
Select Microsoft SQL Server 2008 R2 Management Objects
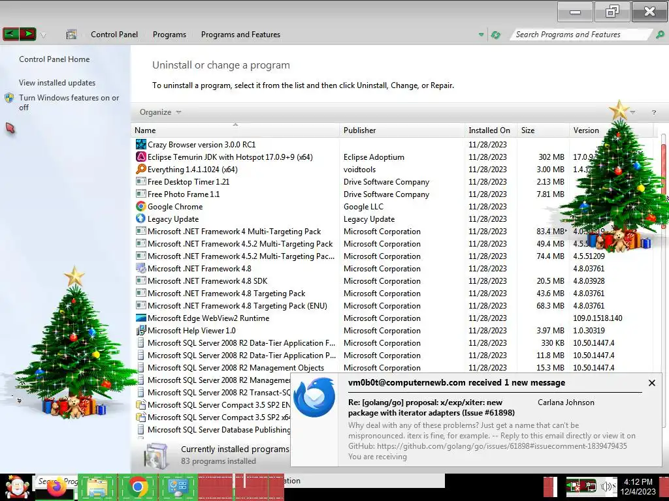click(x=235, y=368)
